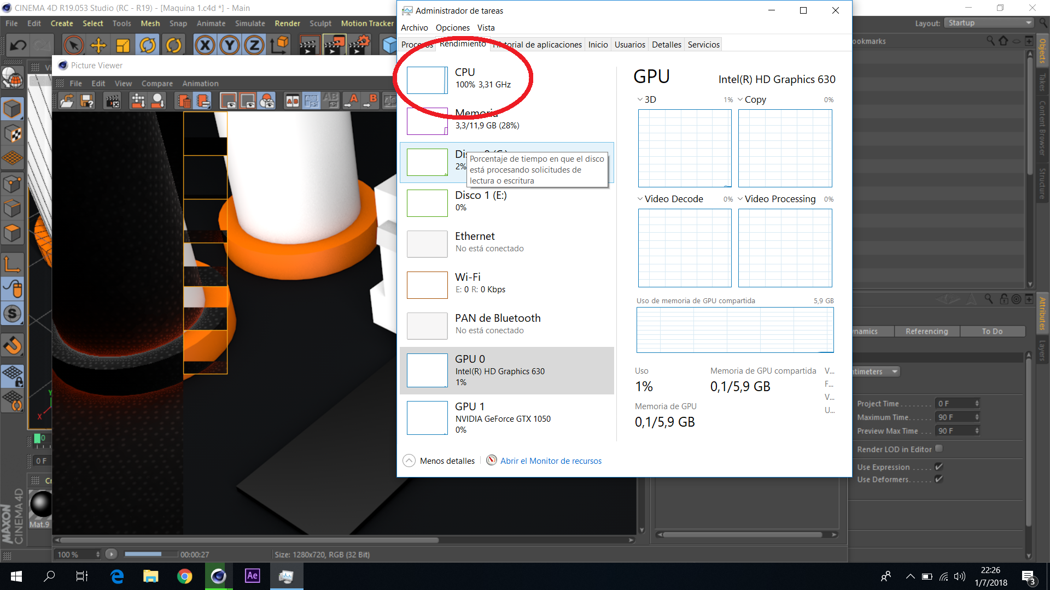Toggle the Z-axis lock icon
The image size is (1050, 590).
pyautogui.click(x=254, y=45)
